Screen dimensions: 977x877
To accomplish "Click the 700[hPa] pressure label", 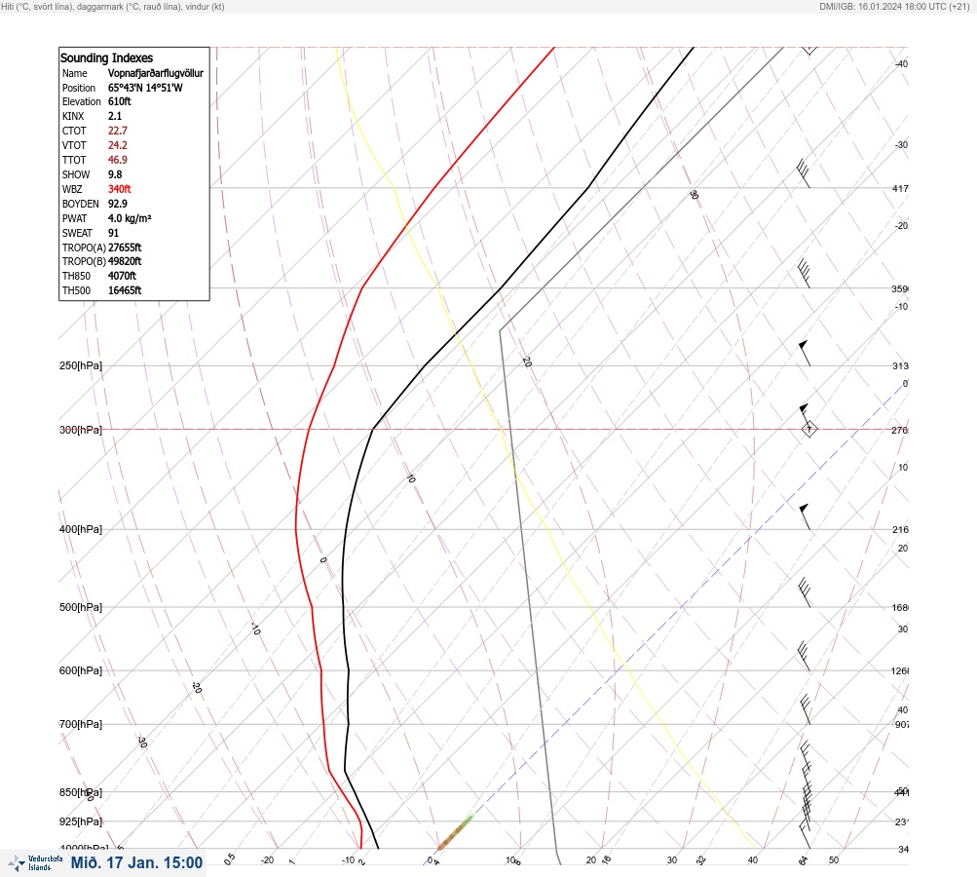I will tap(81, 724).
